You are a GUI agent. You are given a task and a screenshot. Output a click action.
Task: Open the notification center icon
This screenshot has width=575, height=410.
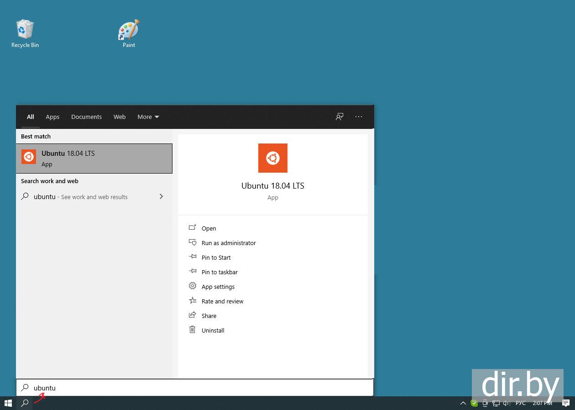click(566, 403)
